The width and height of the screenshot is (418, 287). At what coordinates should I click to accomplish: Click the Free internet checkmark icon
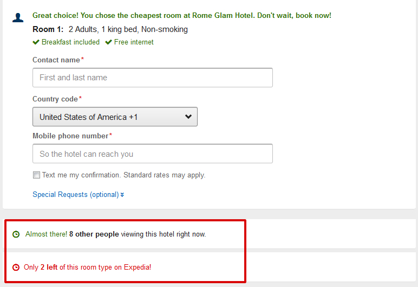click(108, 42)
